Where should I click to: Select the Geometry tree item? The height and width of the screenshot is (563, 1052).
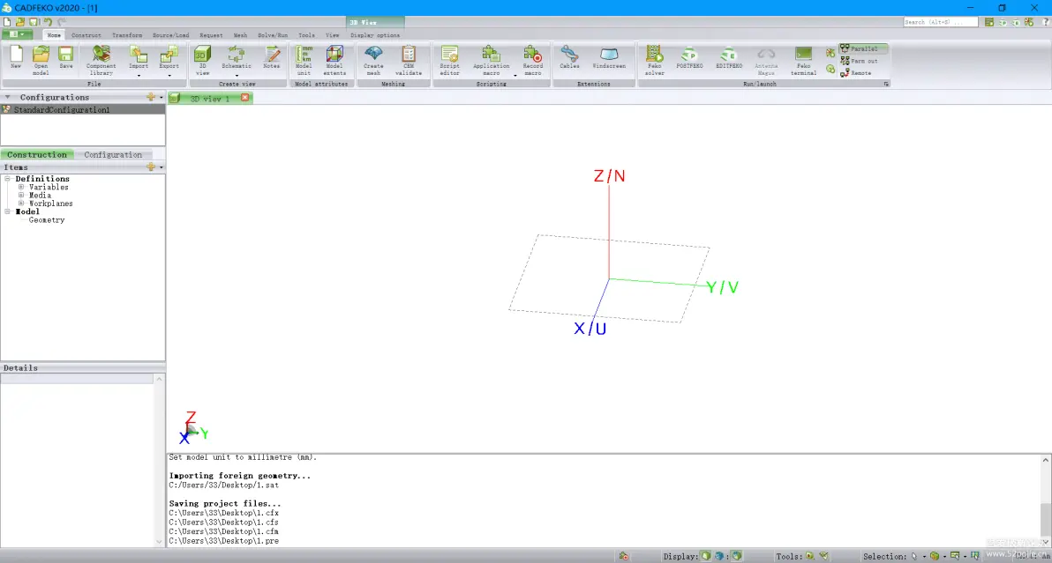click(x=46, y=220)
